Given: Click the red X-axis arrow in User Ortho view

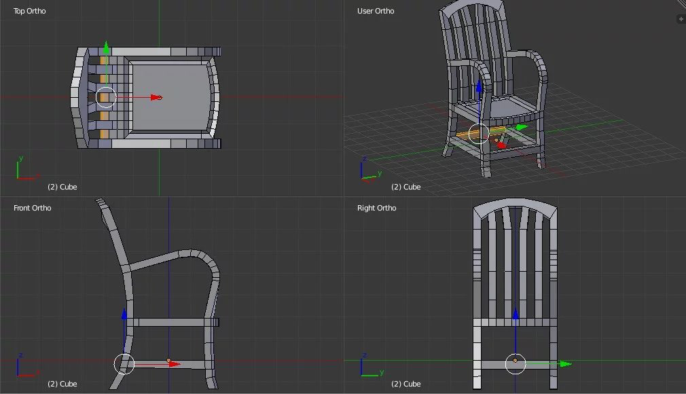Looking at the screenshot, I should point(501,144).
